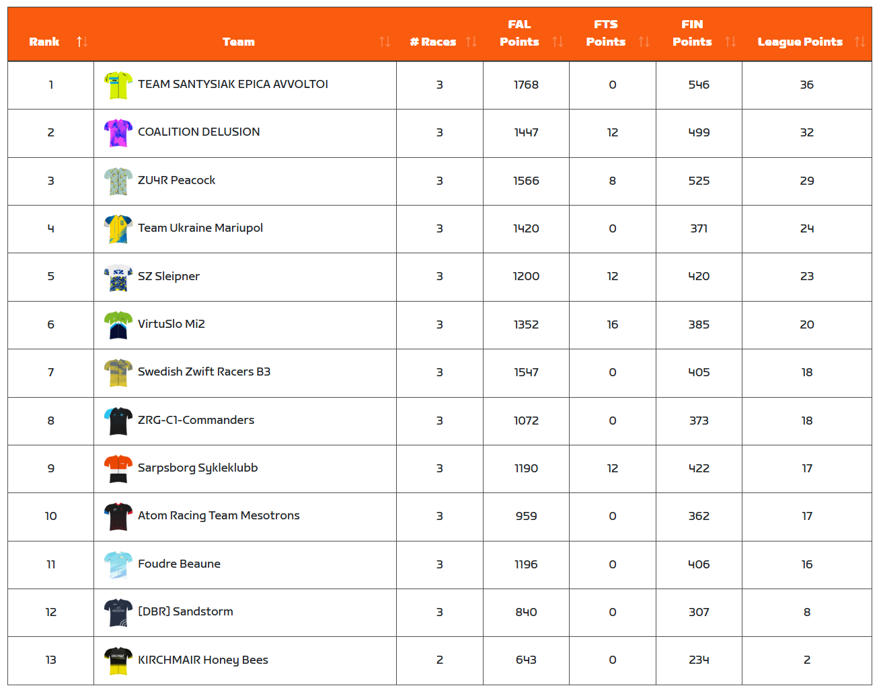Screen dimensions: 881x694
Task: Click the TEAM SANTYSIAK EPICA AVVOLTOI jersey icon
Action: click(x=118, y=85)
